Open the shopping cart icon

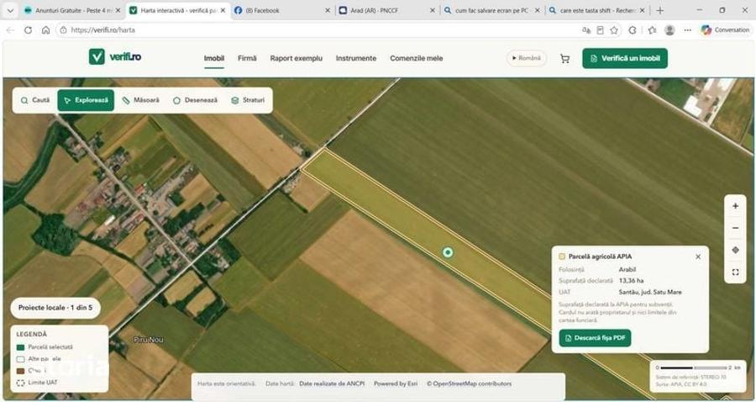[x=564, y=59]
